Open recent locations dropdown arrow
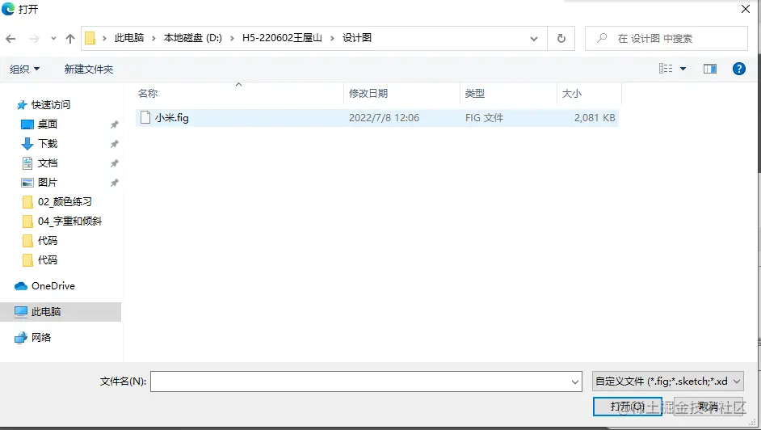Viewport: 761px width, 430px height. (53, 39)
